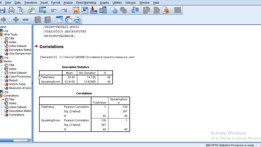Click the Go to Variable toolbar icon
Viewport: 261px width, 147px height.
click(94, 10)
